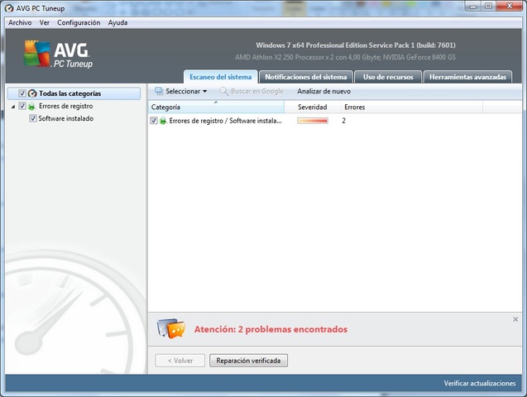Click the Volver button
Viewport: 527px width, 397px height.
coord(180,361)
